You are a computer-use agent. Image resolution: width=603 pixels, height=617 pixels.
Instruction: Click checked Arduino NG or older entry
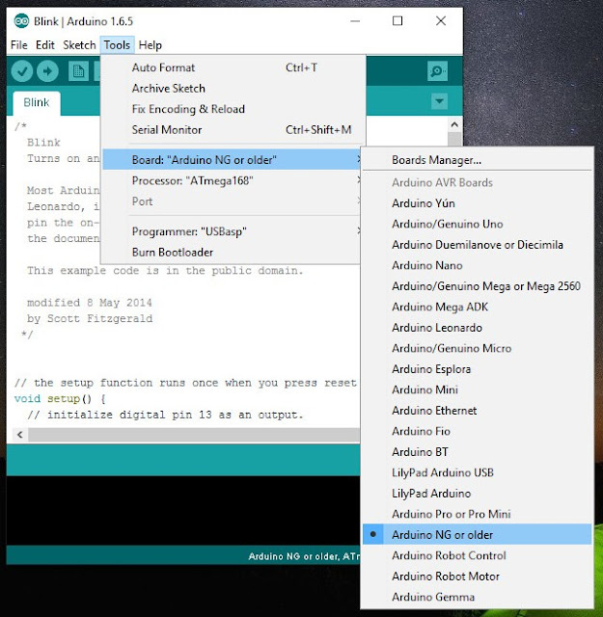click(x=477, y=535)
